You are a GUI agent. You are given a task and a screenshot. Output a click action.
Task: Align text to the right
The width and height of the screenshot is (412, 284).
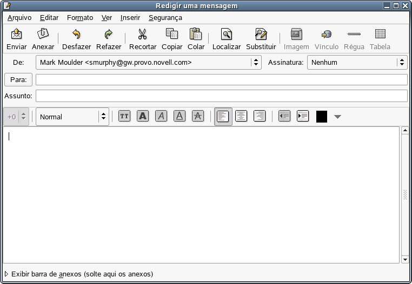260,116
